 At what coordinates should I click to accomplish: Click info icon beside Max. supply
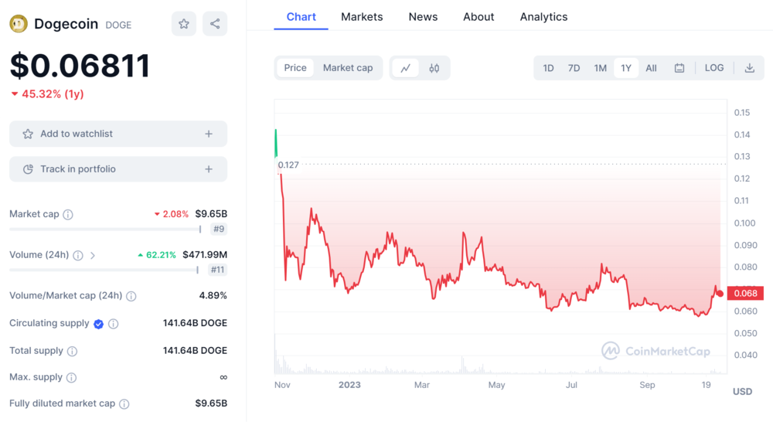tap(71, 378)
